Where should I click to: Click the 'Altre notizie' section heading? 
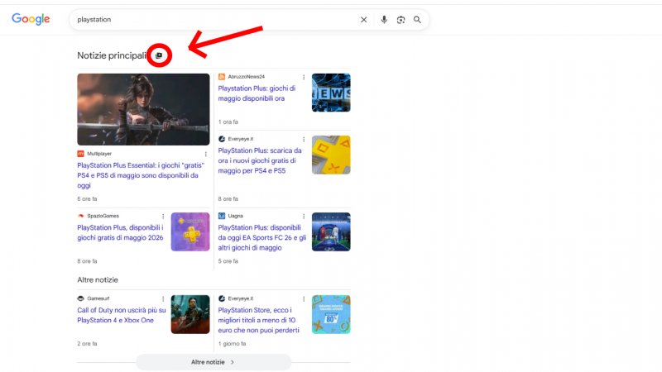(x=98, y=279)
